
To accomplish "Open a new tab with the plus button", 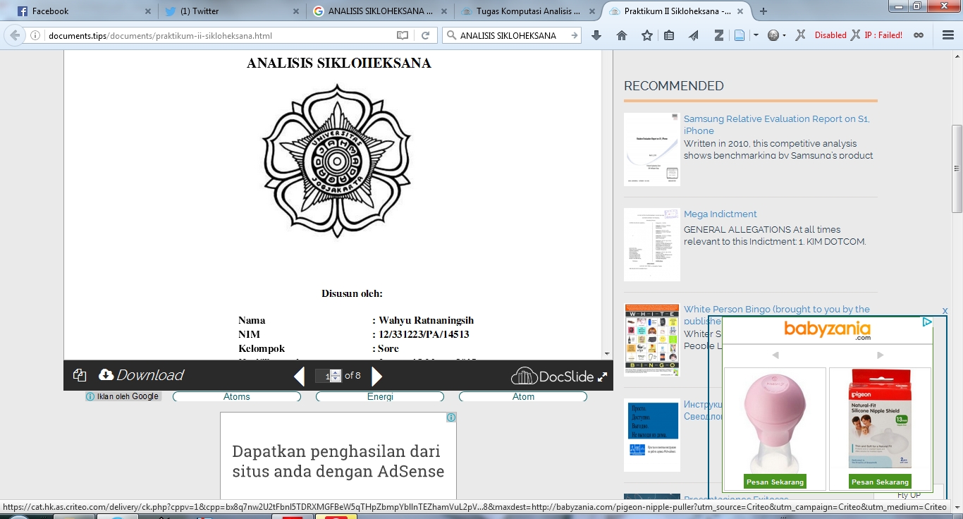I will pyautogui.click(x=763, y=11).
